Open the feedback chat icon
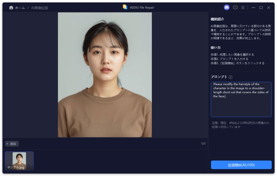Screen dimensions: 277x176 (x=235, y=8)
